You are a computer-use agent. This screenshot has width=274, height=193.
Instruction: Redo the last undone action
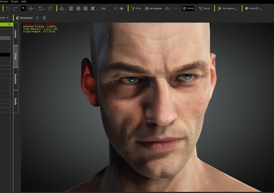15,8
